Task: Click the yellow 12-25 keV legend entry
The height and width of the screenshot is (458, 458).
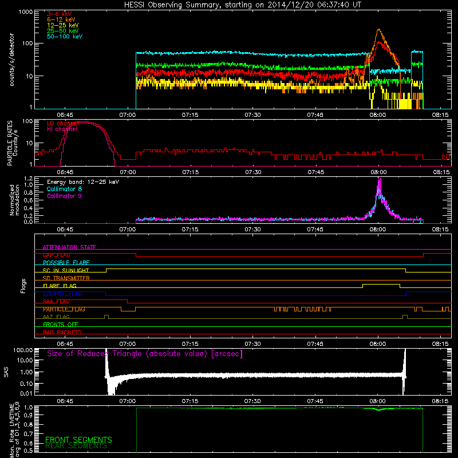Action: [x=63, y=25]
